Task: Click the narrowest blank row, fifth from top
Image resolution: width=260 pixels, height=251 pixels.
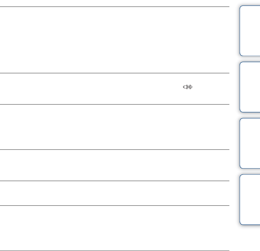Action: click(115, 193)
